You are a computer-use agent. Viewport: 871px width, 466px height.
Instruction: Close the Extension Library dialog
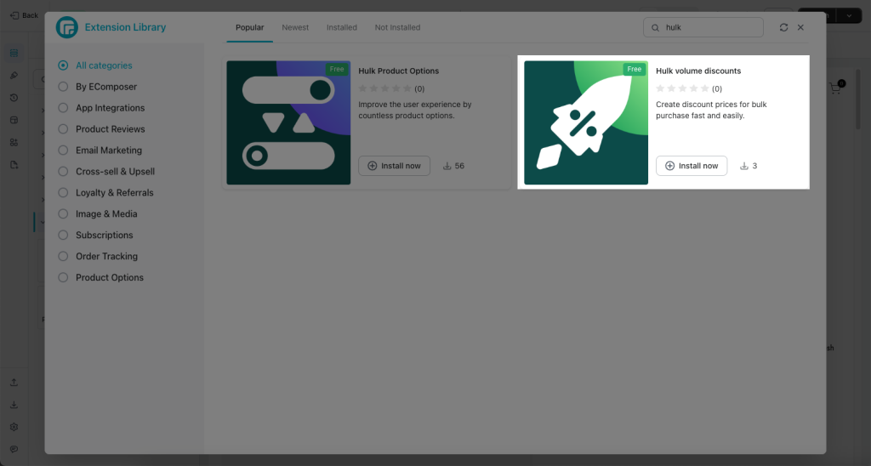800,27
